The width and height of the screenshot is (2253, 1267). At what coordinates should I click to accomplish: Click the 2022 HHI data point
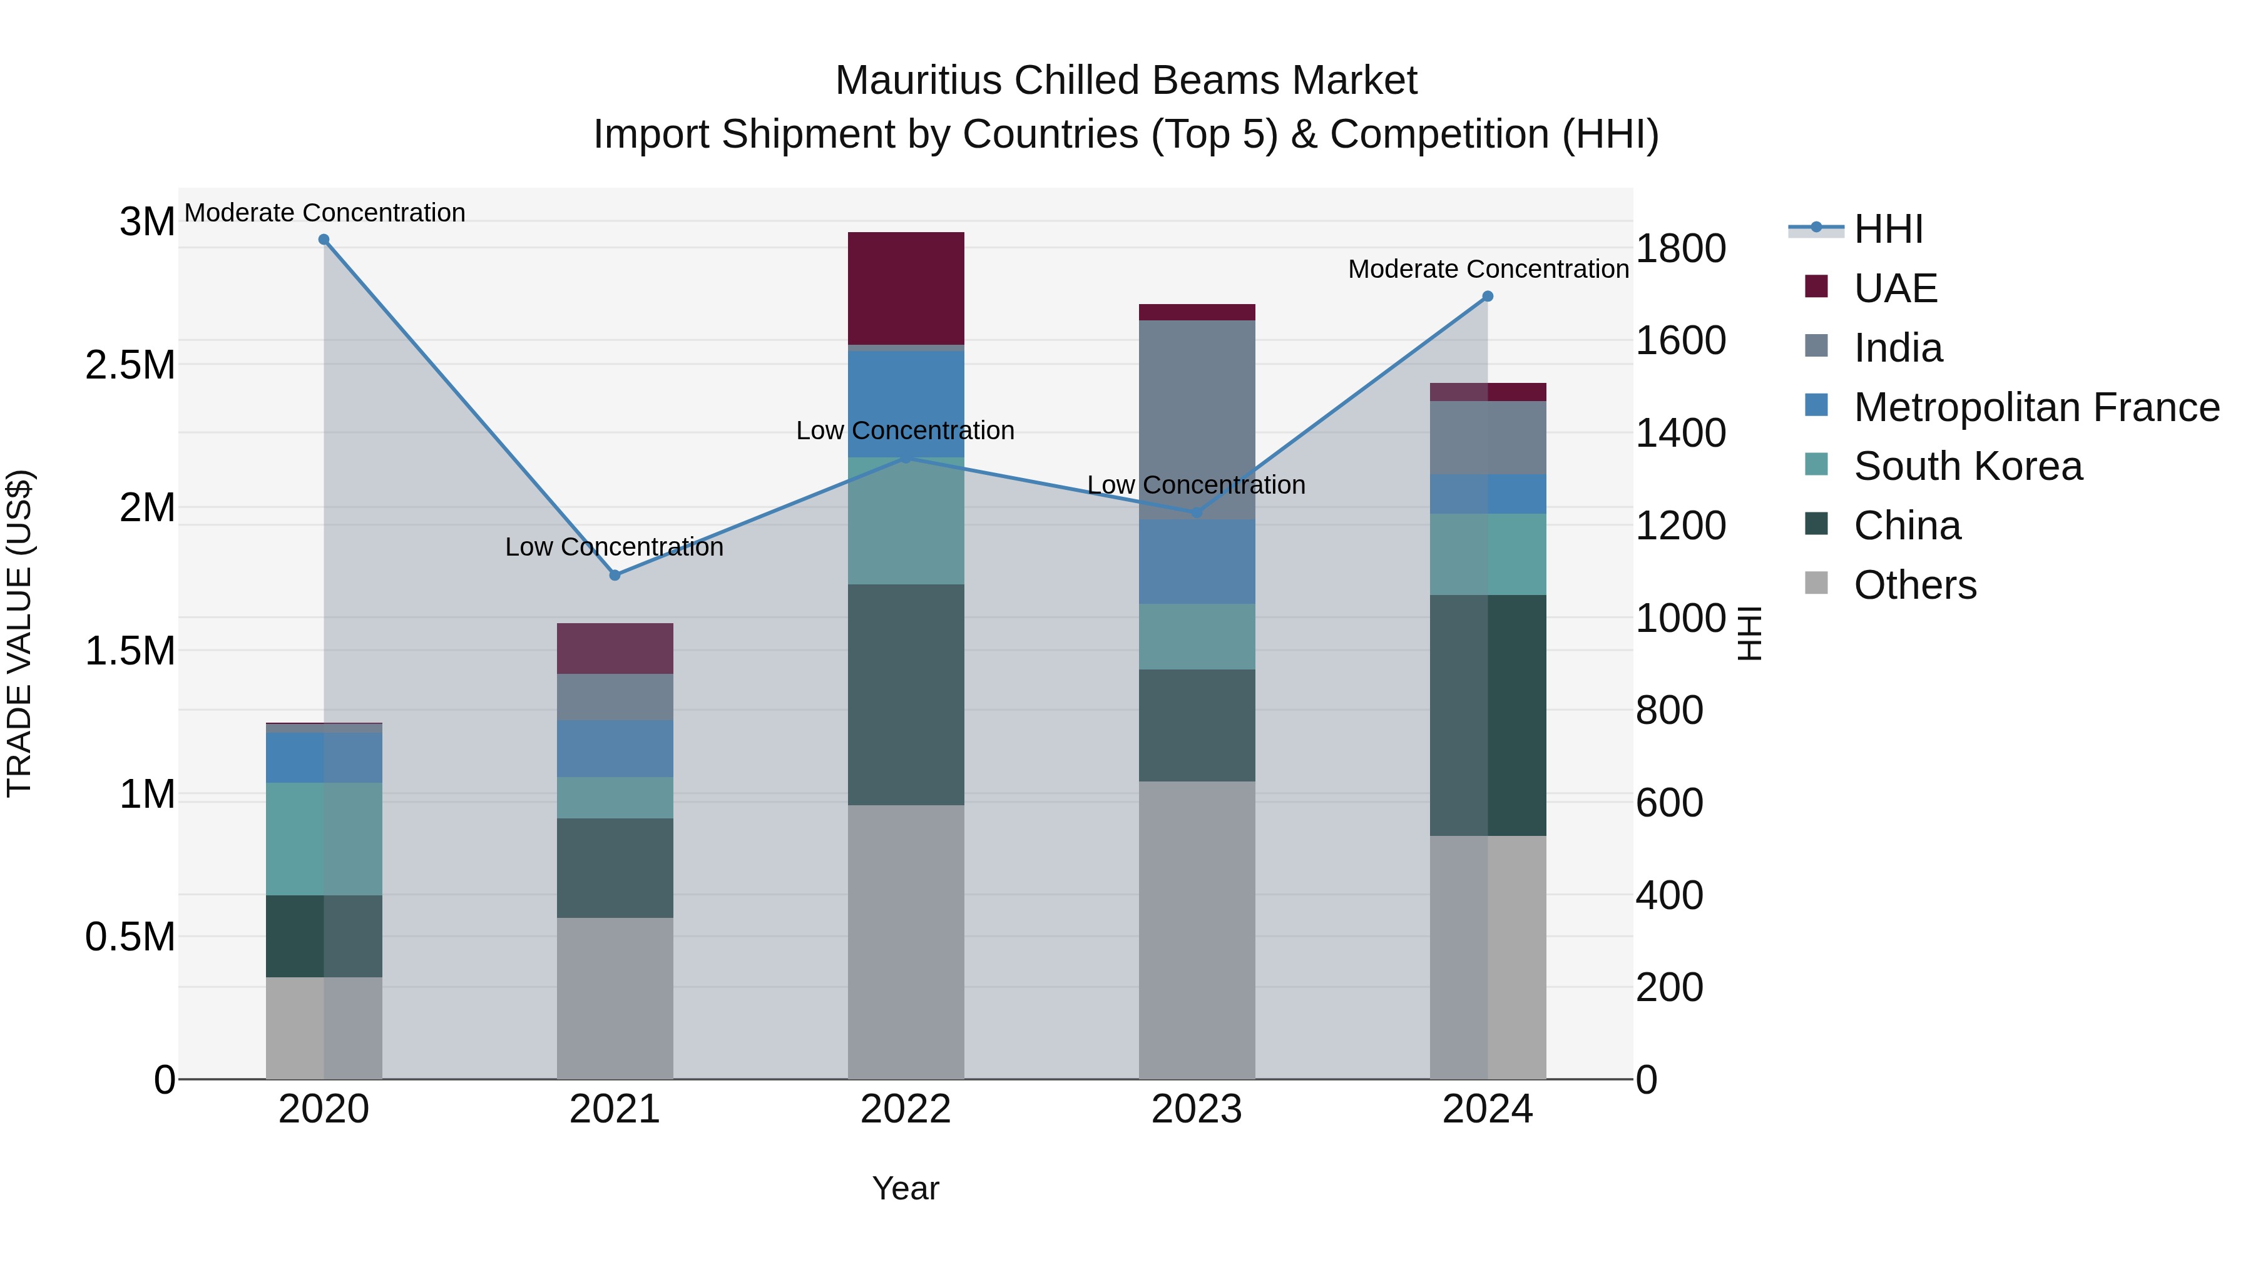tap(906, 457)
